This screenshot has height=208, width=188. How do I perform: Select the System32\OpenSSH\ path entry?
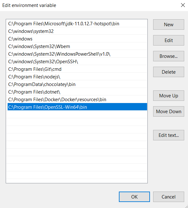(x=77, y=62)
